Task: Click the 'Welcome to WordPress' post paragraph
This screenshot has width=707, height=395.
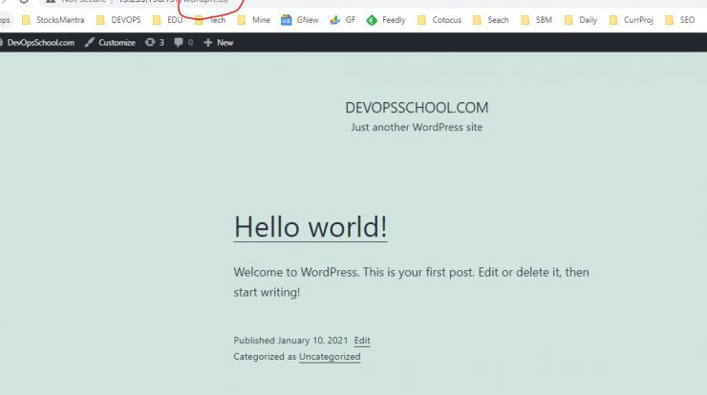Action: (411, 282)
